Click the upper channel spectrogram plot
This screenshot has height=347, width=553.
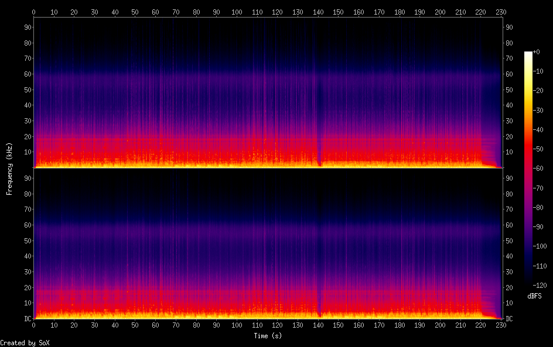click(268, 92)
